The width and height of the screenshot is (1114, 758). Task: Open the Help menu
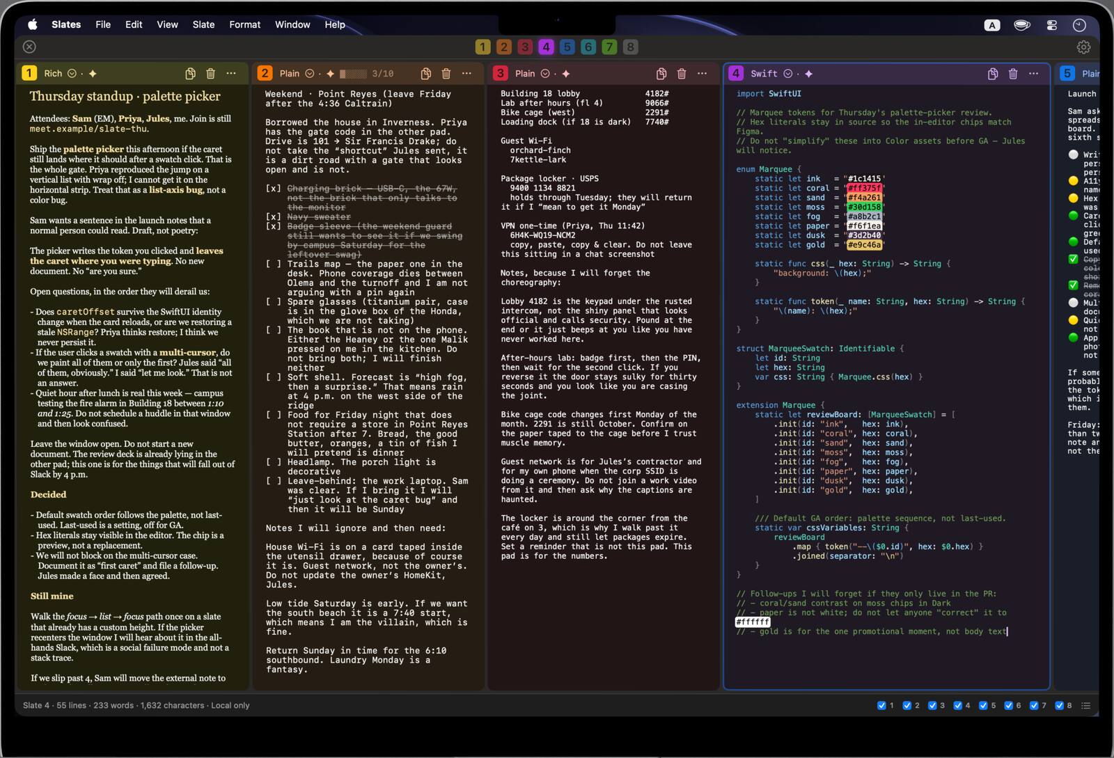[335, 24]
